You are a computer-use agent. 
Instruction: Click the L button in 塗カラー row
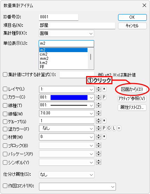click(x=114, y=128)
